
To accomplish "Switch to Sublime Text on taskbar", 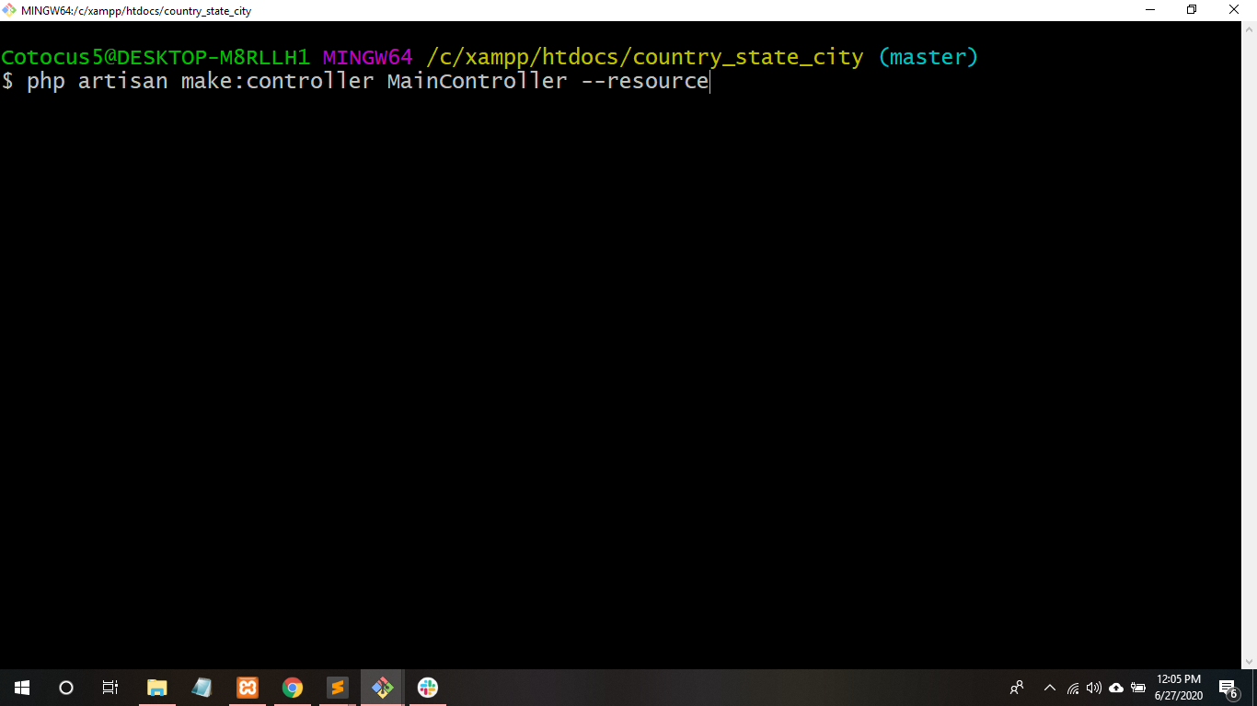I will 338,688.
